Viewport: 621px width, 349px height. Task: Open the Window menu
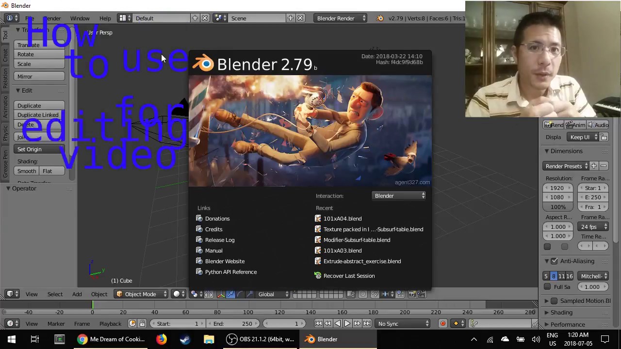coord(80,18)
